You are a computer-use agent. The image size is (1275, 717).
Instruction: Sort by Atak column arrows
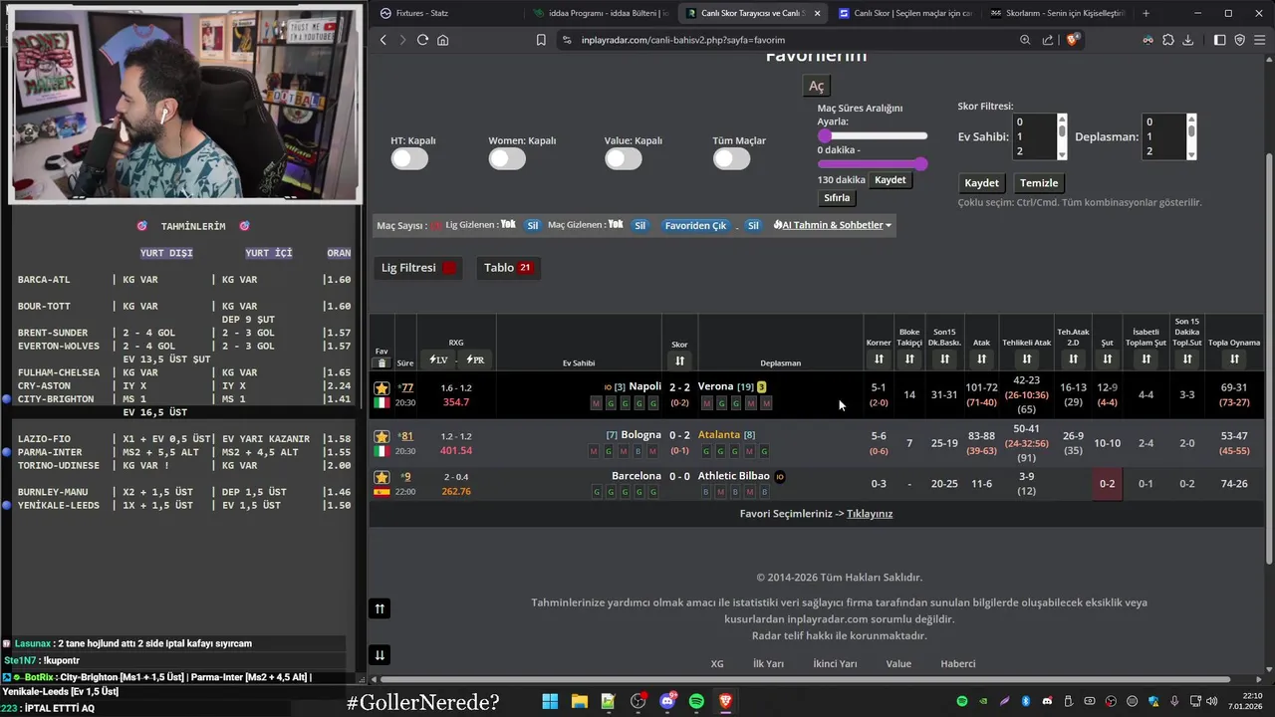coord(981,358)
